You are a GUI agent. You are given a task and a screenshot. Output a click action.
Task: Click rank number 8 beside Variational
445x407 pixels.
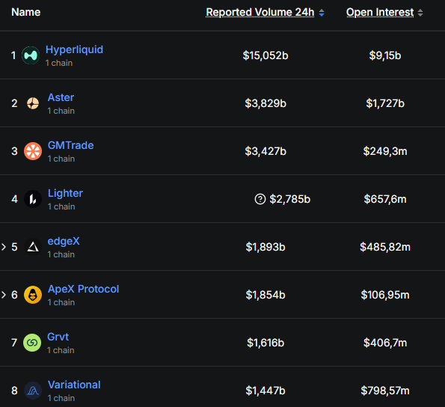[14, 391]
